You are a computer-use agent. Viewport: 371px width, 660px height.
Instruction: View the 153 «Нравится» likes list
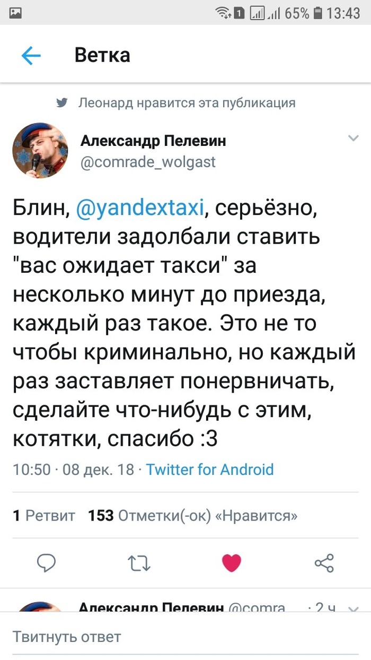[192, 515]
